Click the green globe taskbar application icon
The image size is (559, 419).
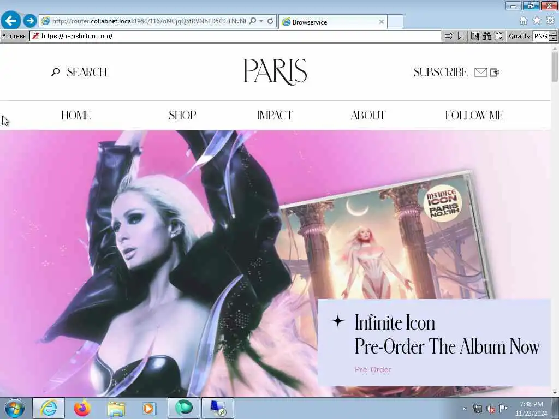(184, 408)
